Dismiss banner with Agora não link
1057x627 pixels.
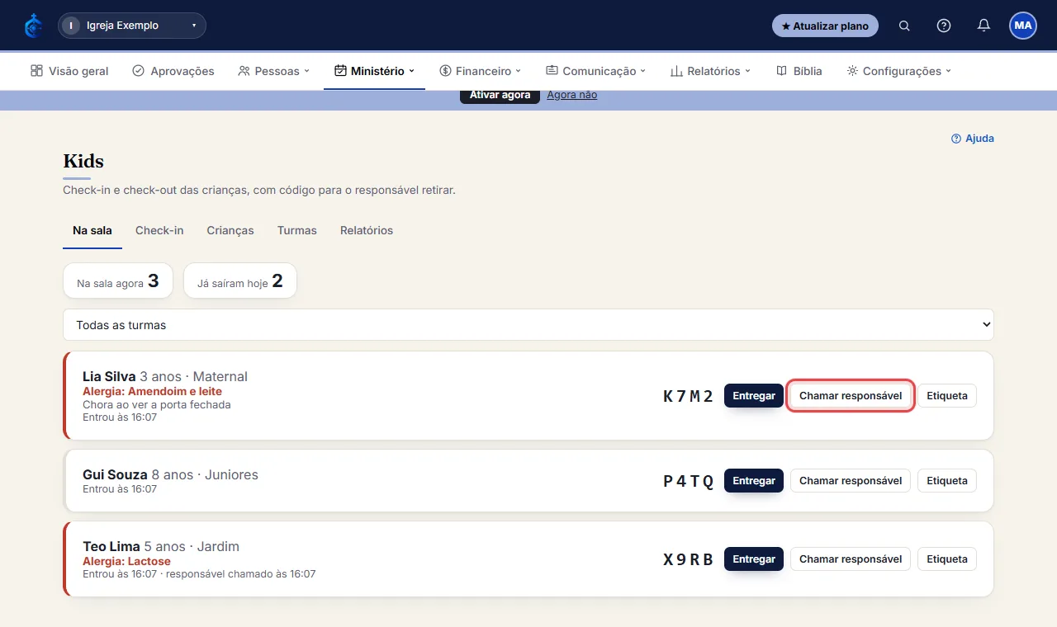[x=571, y=95]
